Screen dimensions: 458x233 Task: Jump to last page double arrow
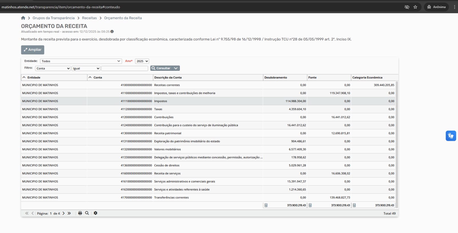[69, 213]
